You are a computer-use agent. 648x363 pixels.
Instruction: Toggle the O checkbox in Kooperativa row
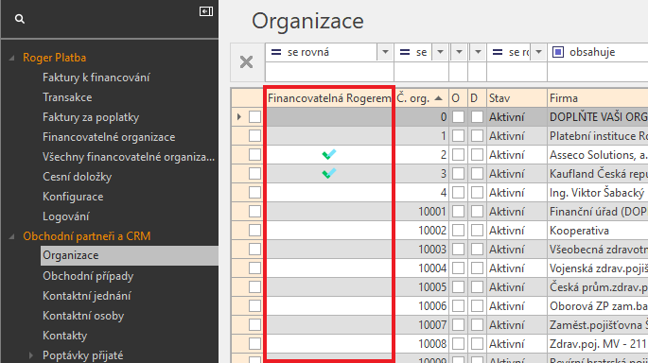tap(458, 231)
